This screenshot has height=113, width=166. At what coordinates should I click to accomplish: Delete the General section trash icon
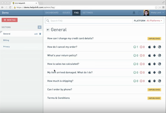coord(40,34)
